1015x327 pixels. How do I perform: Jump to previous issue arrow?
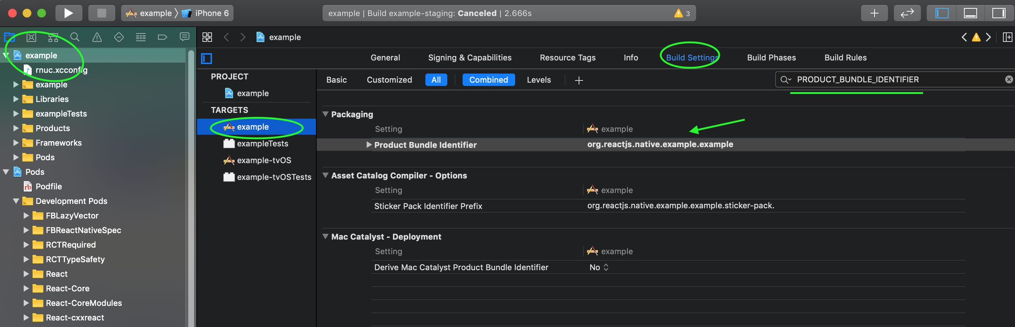pyautogui.click(x=964, y=38)
